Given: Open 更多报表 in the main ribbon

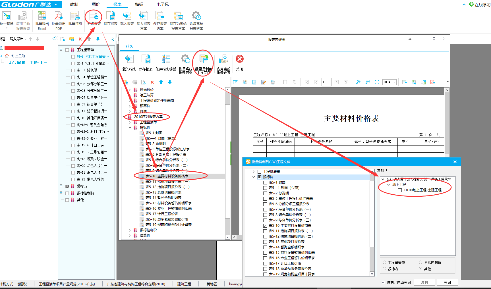Looking at the screenshot, I should [94, 19].
